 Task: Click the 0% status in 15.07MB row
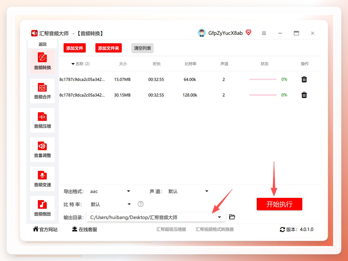click(x=284, y=79)
